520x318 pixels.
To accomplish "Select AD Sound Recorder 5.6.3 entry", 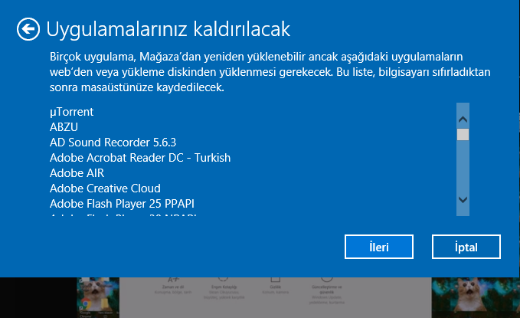I will (x=113, y=143).
